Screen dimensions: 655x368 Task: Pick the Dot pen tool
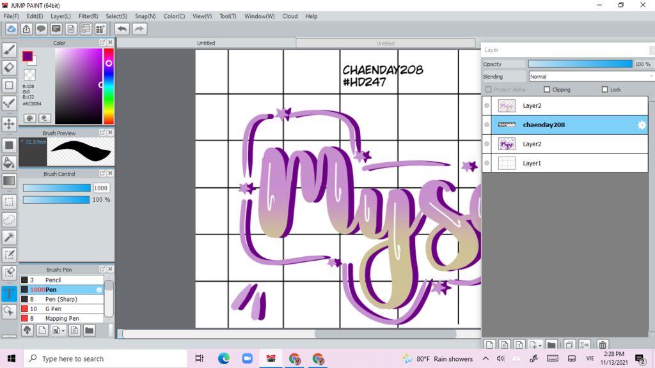point(9,103)
